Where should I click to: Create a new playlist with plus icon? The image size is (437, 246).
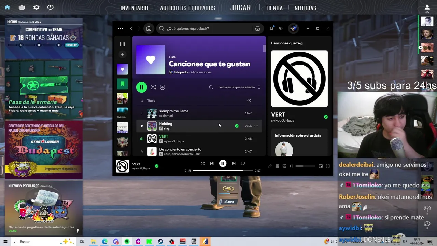(x=122, y=54)
